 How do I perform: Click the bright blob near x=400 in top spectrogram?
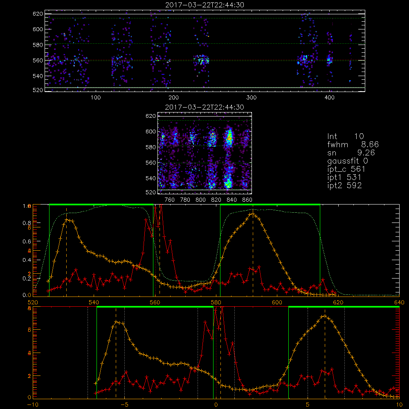[329, 60]
